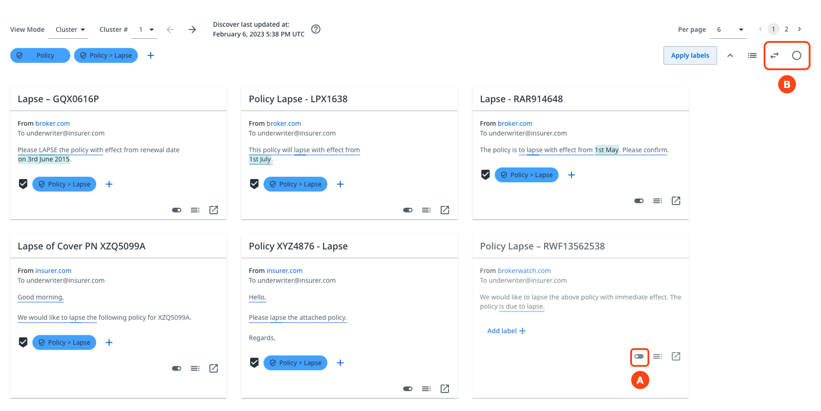Show details lines icon on Policy Lapse - LPX1638
The height and width of the screenshot is (411, 821).
point(426,210)
